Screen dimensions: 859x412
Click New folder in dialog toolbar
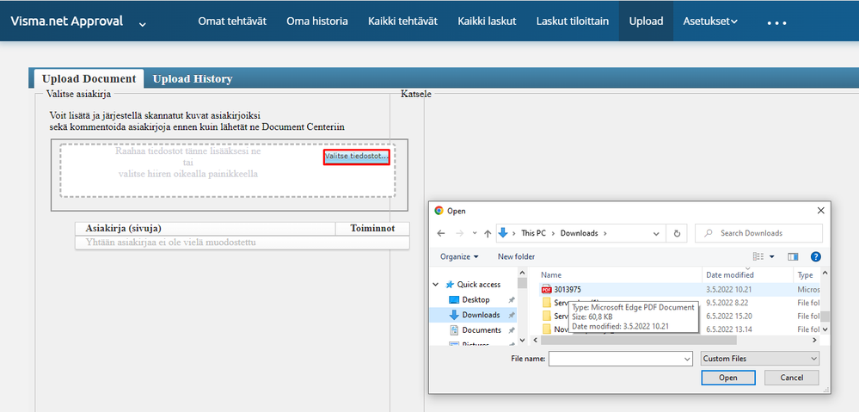(516, 256)
